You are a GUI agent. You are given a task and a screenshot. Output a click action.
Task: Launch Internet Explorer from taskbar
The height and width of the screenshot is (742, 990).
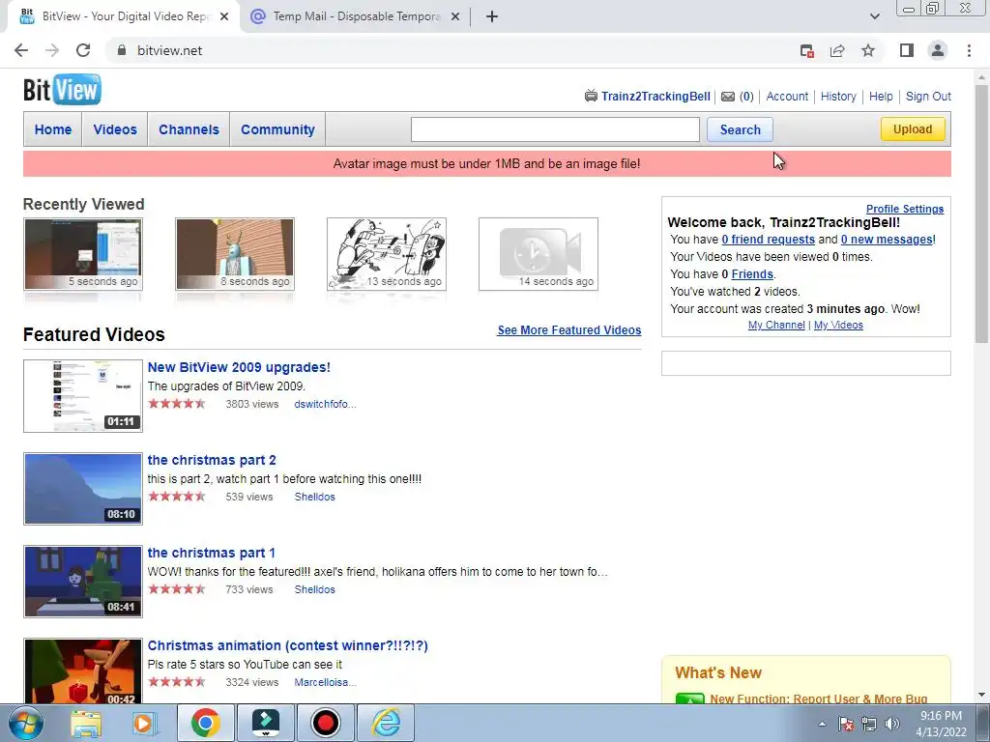tap(386, 723)
